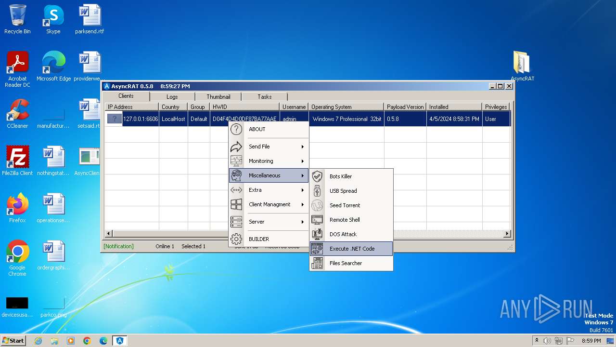Switch to the Thumbnail tab
Image resolution: width=616 pixels, height=347 pixels.
[x=218, y=97]
